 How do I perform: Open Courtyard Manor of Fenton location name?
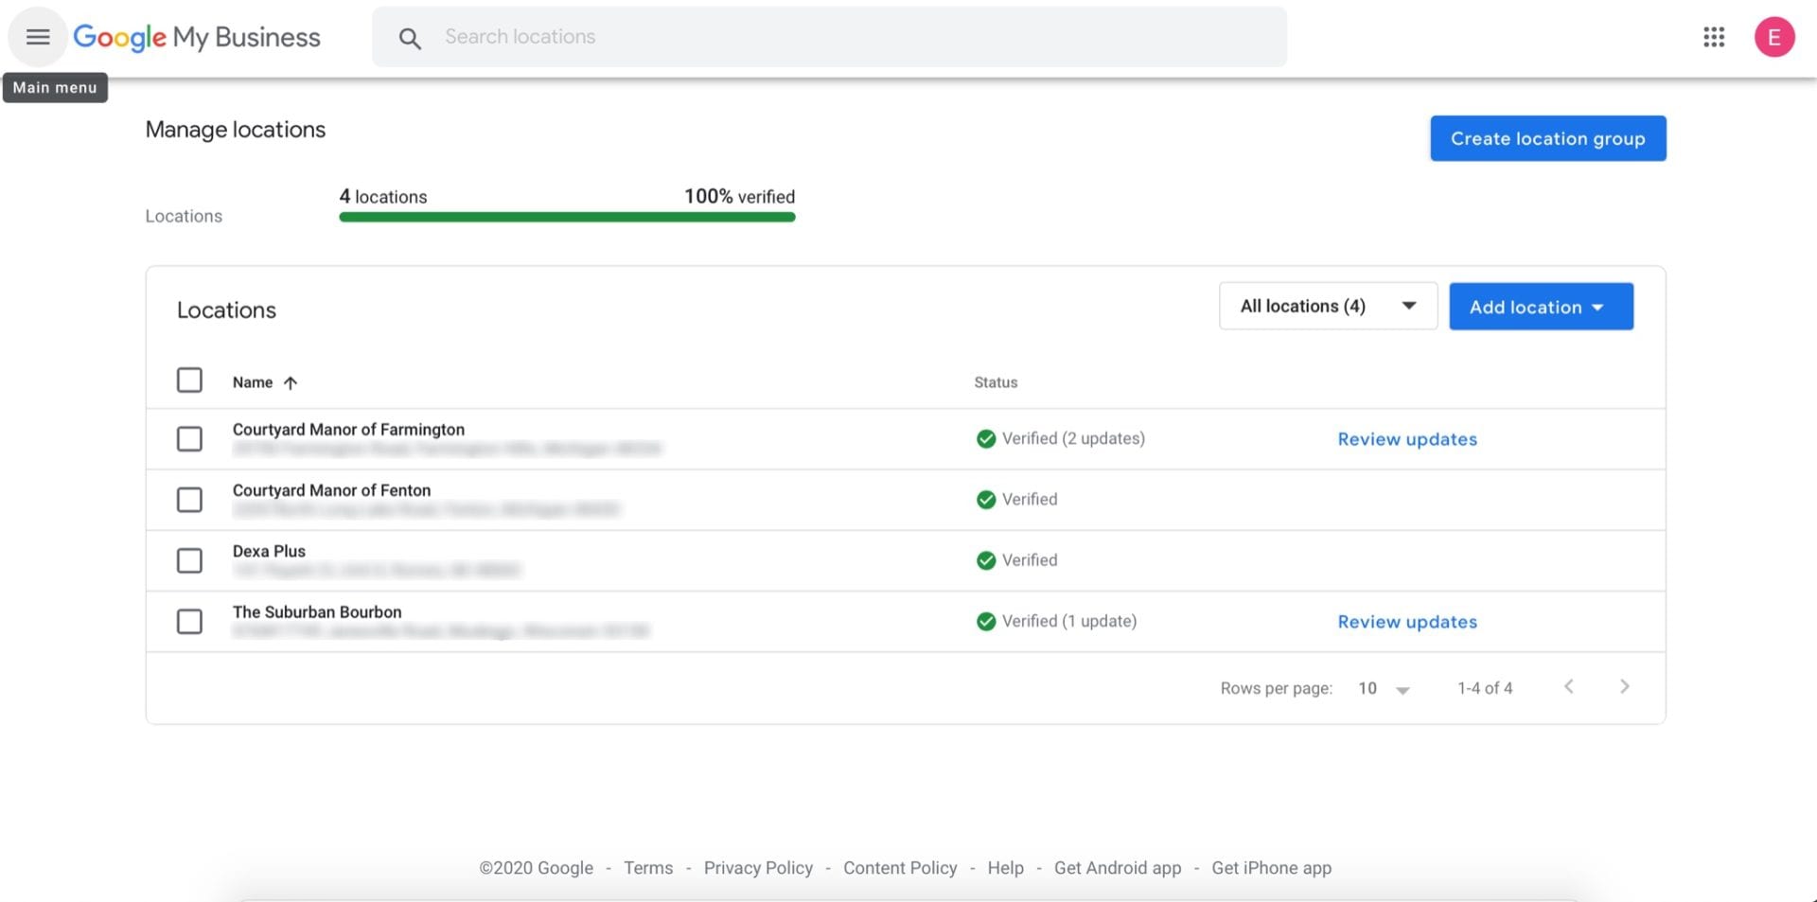point(331,490)
